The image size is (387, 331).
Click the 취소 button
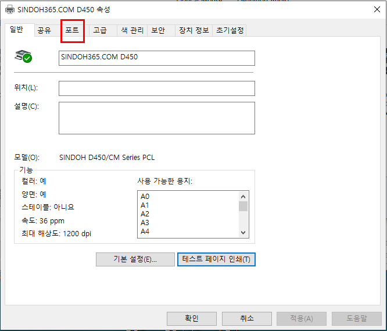coord(247,319)
